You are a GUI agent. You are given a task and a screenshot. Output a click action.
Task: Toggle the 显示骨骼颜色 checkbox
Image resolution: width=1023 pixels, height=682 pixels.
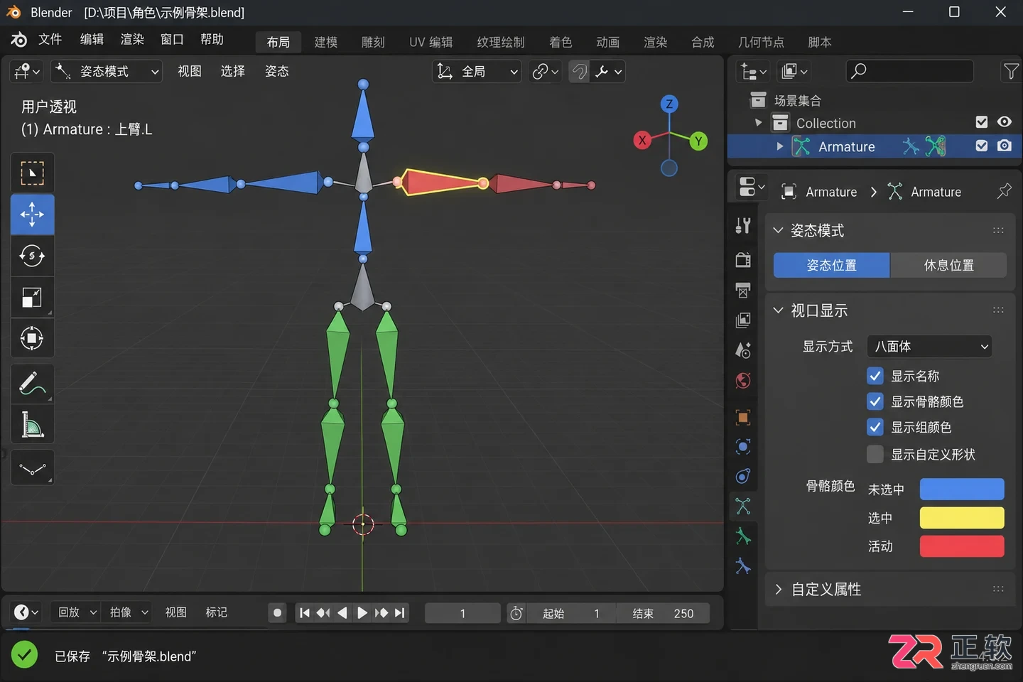point(875,401)
